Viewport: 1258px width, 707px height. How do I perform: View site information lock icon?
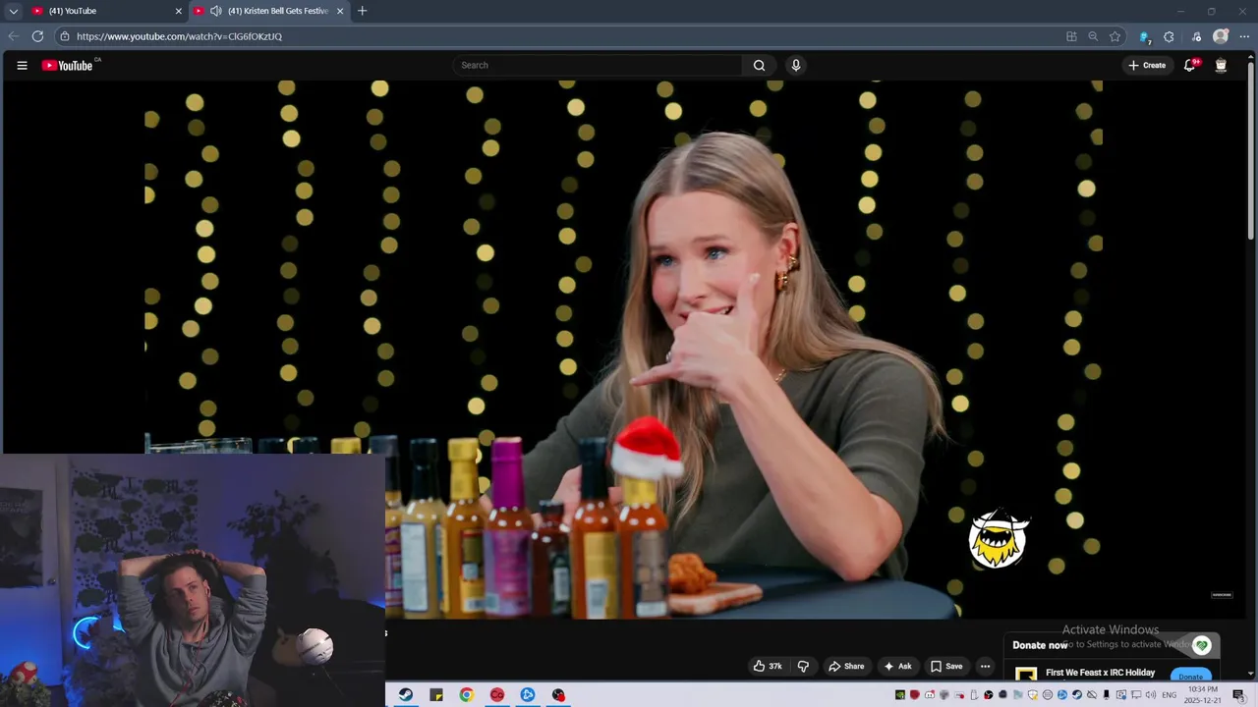click(x=65, y=36)
